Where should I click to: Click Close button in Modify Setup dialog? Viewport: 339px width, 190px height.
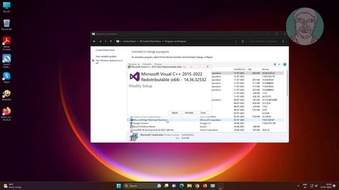click(203, 112)
